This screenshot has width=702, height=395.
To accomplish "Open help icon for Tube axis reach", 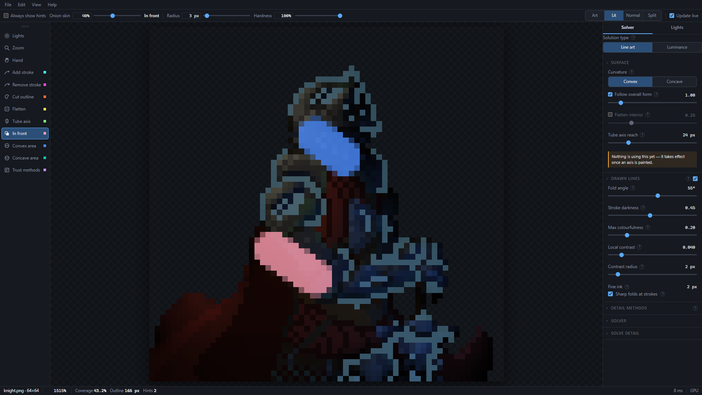I will [642, 135].
